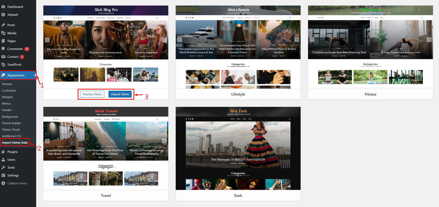Open the Menus submenu link

coord(6,104)
